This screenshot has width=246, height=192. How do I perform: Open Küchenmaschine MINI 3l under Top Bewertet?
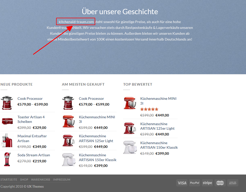158,101
